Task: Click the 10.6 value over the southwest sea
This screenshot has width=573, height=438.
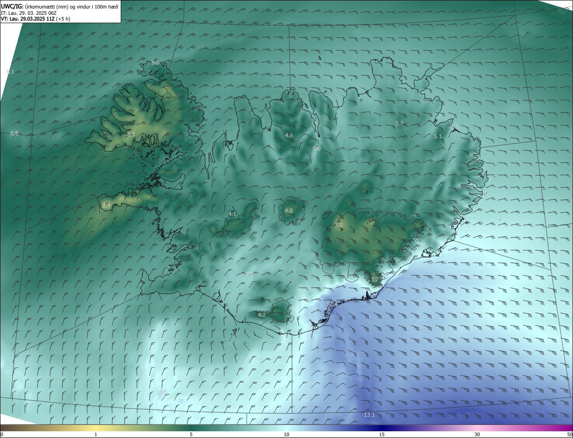Action: point(162,392)
